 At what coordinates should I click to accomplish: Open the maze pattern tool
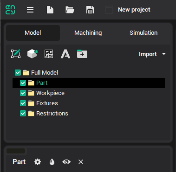49,54
